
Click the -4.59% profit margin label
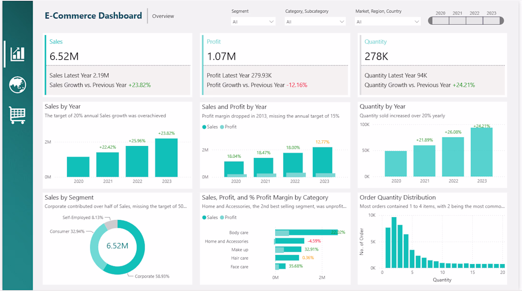(x=314, y=241)
